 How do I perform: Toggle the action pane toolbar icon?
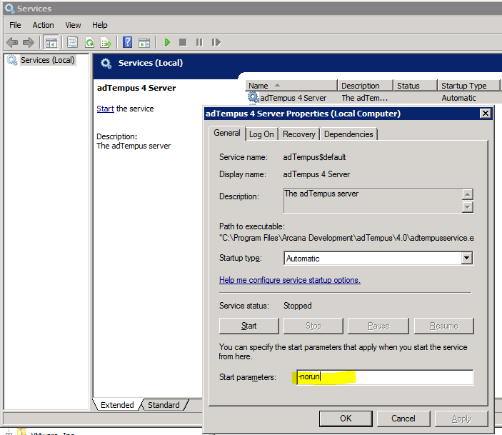pyautogui.click(x=144, y=42)
